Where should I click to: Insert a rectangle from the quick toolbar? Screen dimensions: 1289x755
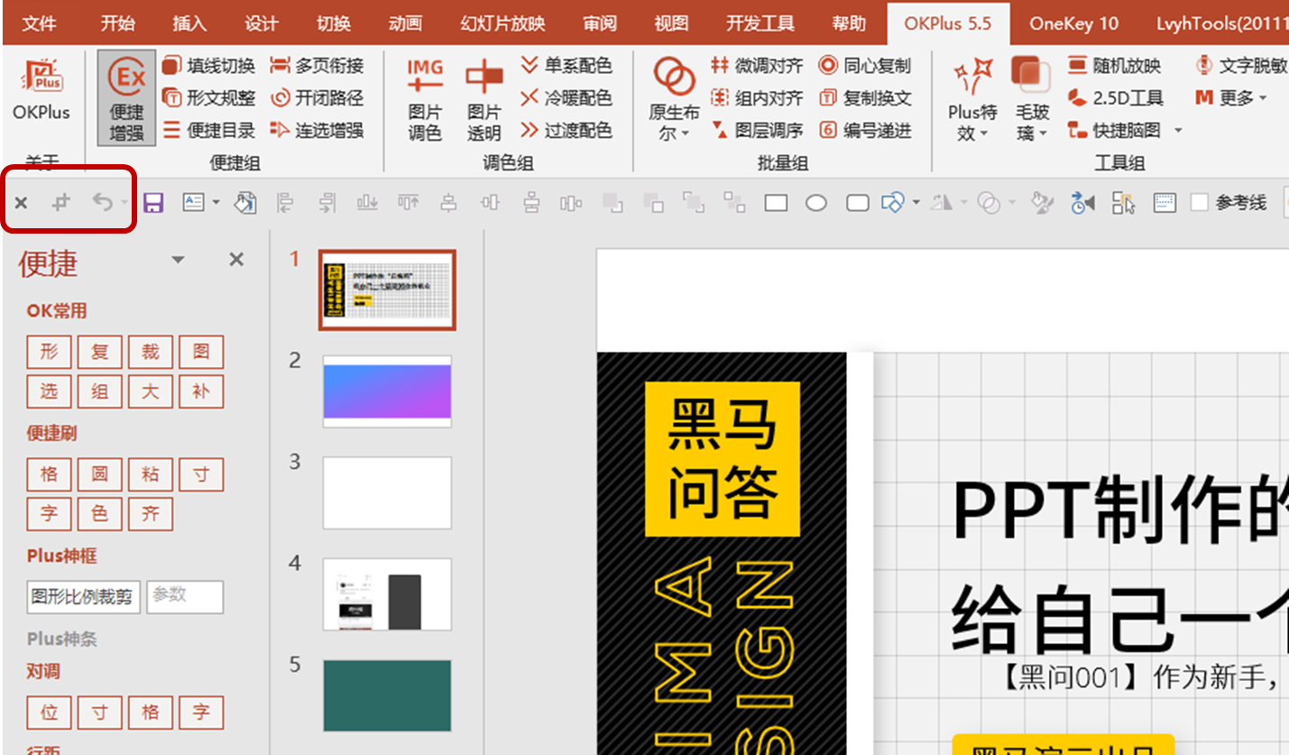776,203
